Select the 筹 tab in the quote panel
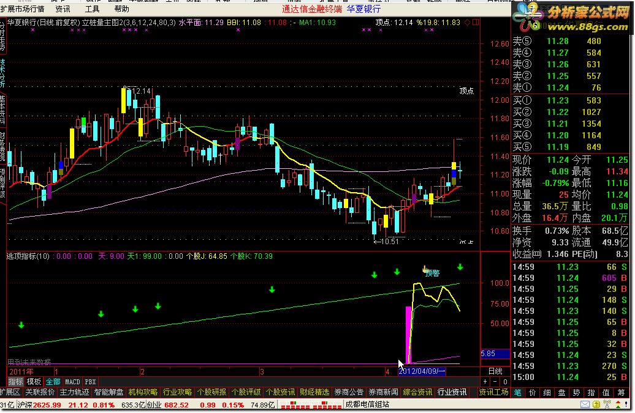 coord(621,392)
